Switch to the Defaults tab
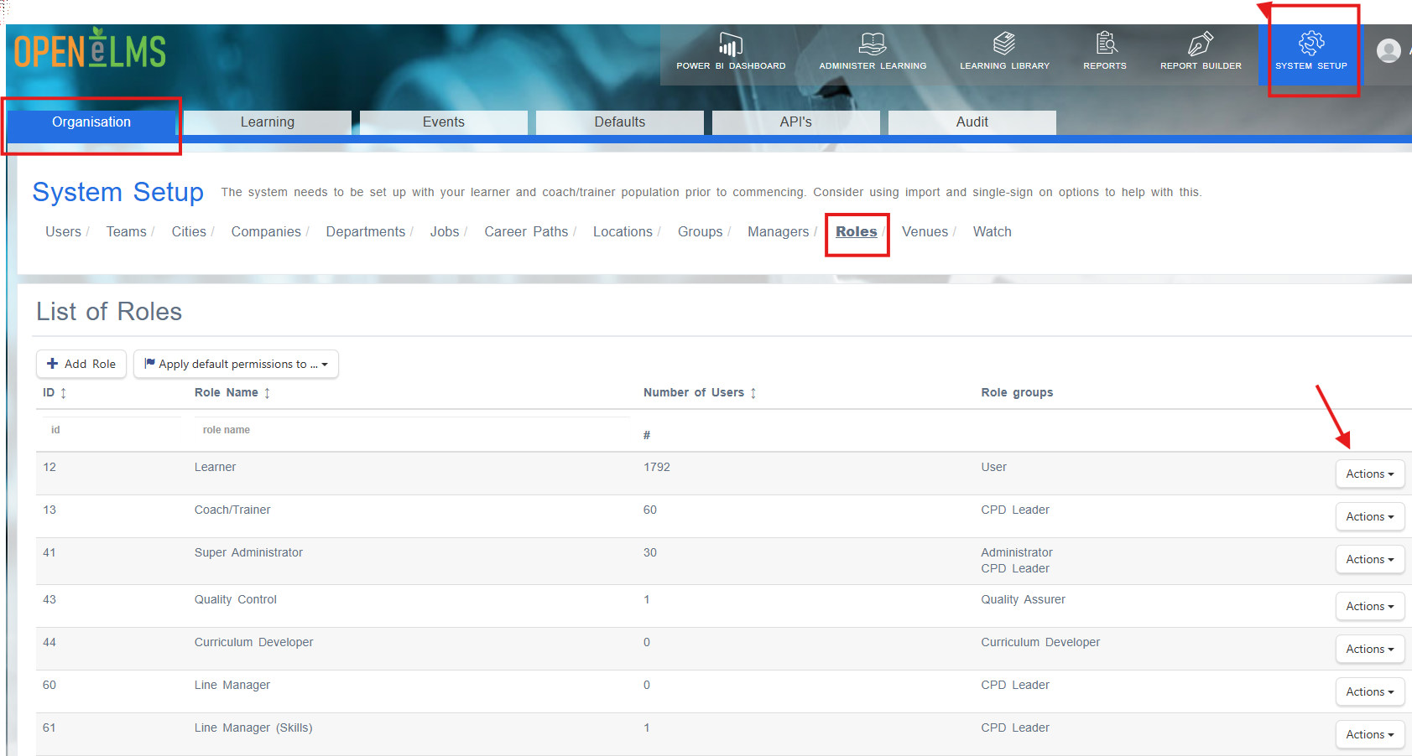The image size is (1412, 756). click(x=620, y=122)
